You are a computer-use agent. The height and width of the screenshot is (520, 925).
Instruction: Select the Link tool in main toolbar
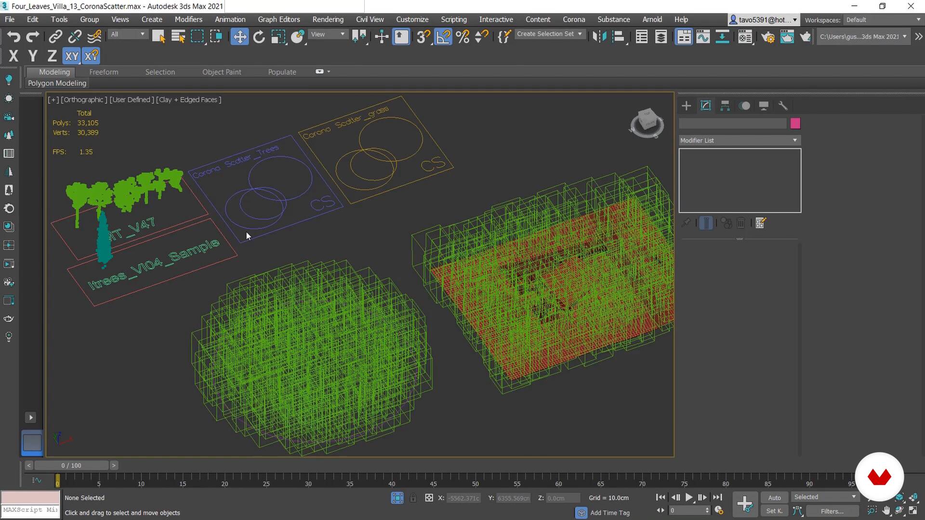pyautogui.click(x=55, y=37)
